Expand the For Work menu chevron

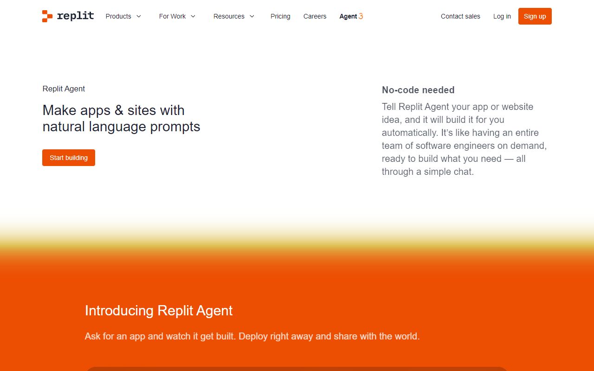click(x=193, y=16)
